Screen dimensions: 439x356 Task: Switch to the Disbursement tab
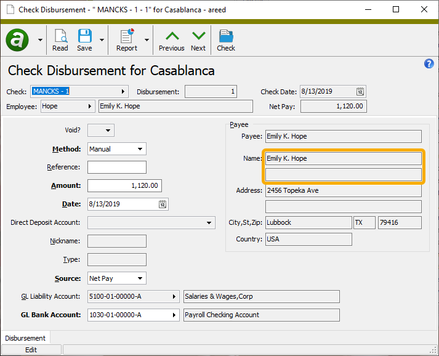(26, 338)
